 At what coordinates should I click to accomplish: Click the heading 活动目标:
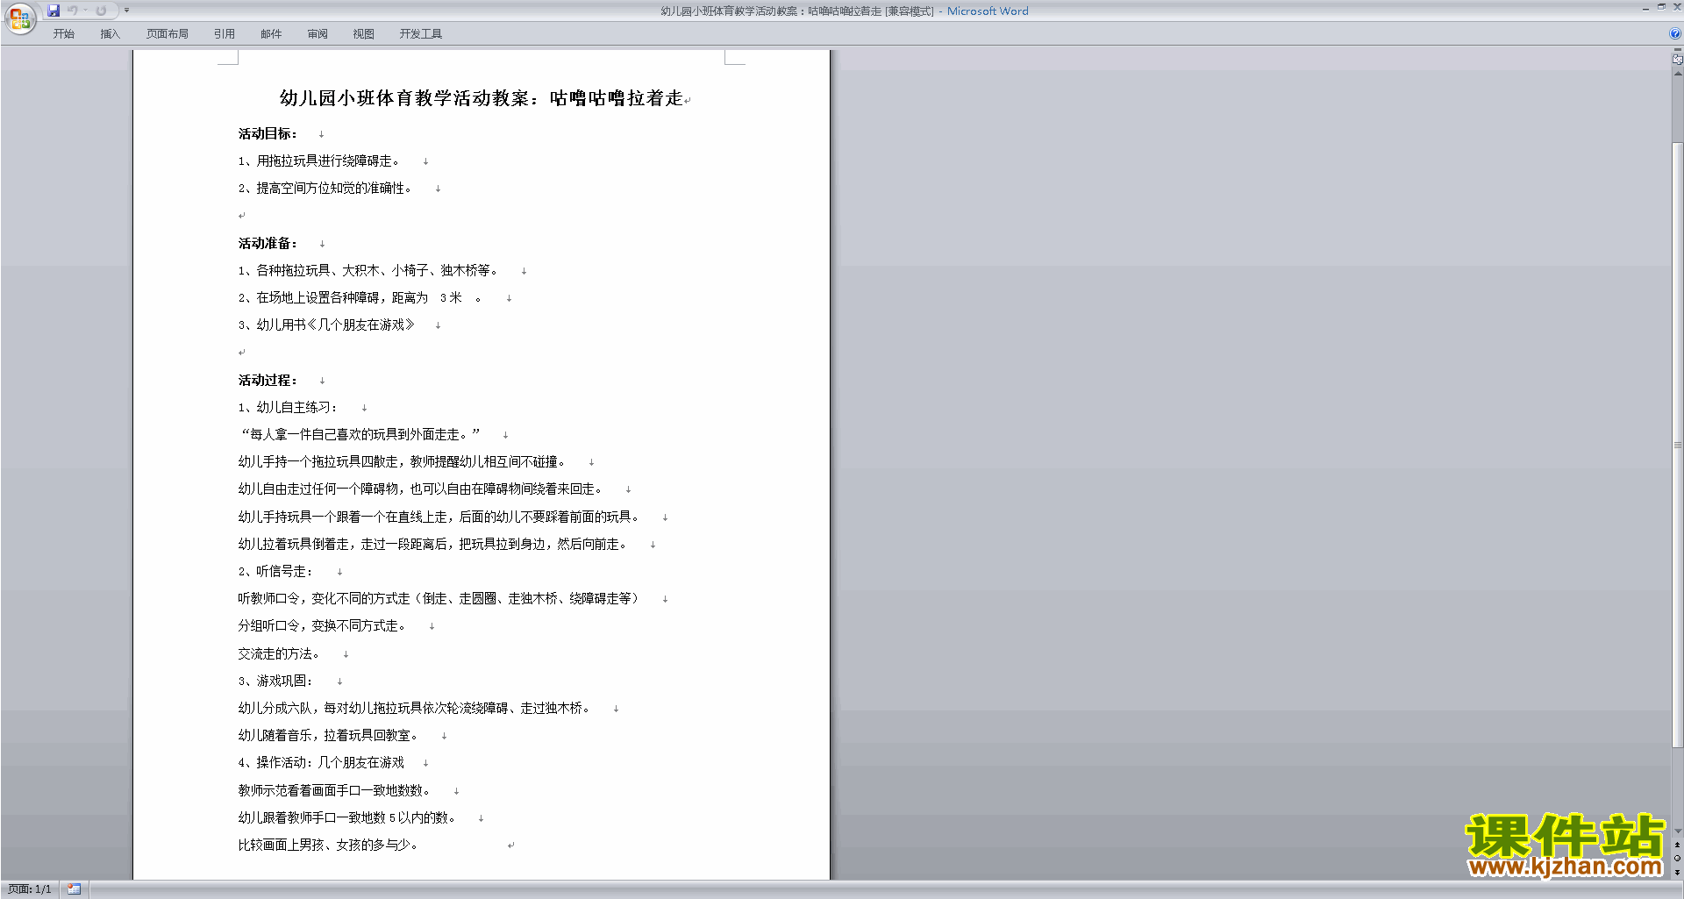click(268, 134)
